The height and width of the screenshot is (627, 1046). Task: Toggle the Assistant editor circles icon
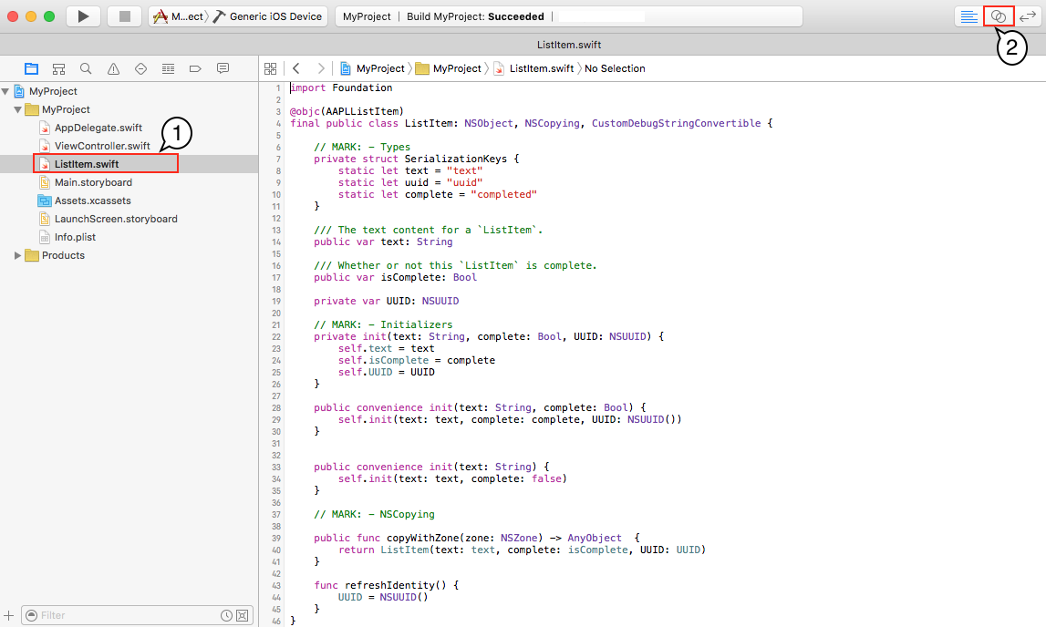point(997,15)
